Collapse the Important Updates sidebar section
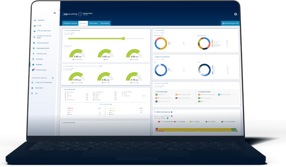286x167 pixels. click(53, 78)
